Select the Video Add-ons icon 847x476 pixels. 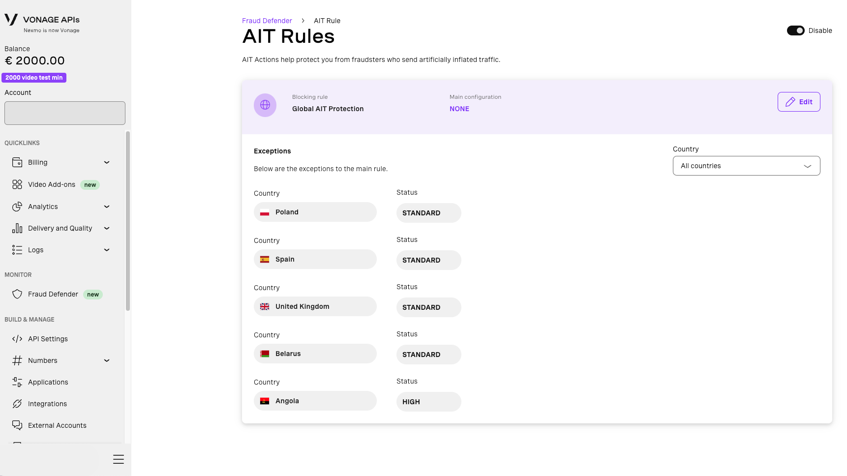(x=17, y=184)
